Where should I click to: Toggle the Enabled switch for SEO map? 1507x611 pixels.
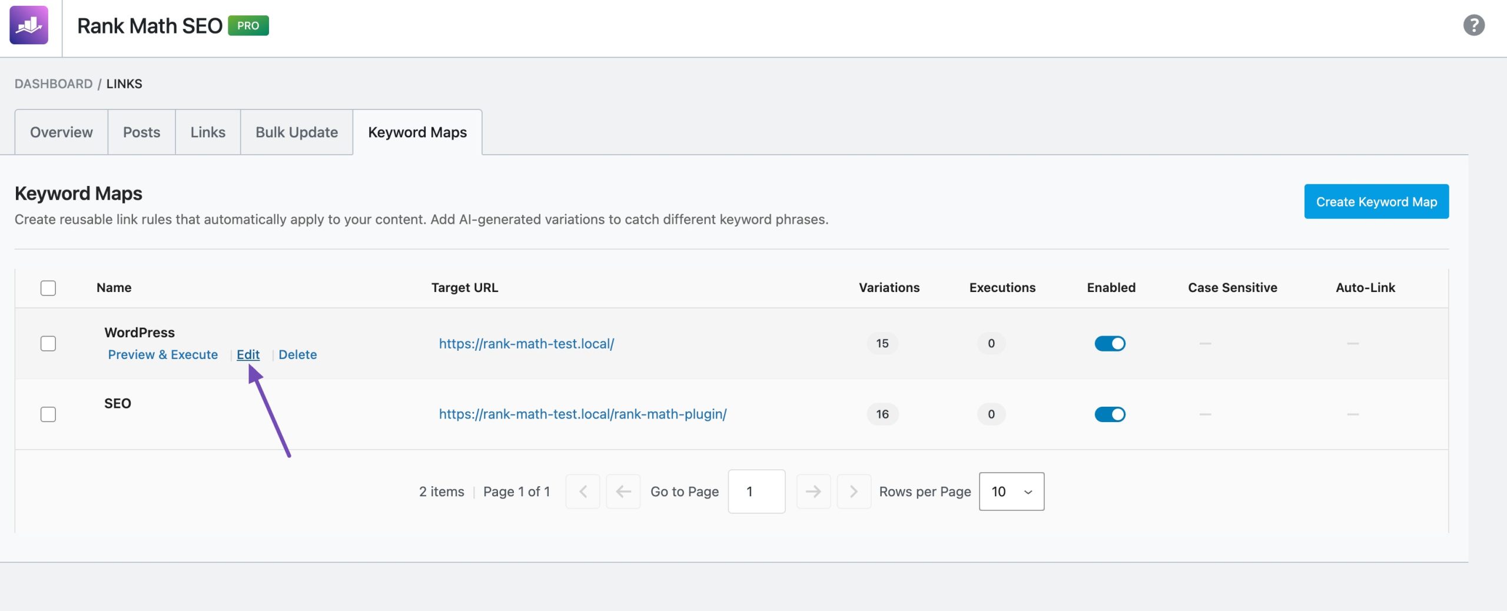point(1110,414)
